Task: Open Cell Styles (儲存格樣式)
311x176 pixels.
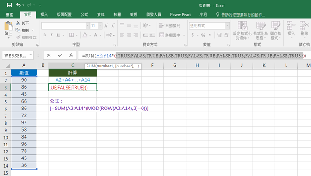Action: point(275,30)
